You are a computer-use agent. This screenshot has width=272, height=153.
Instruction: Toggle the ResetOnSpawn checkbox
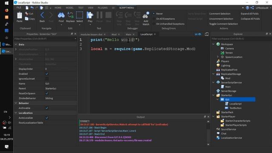[x=47, y=93]
